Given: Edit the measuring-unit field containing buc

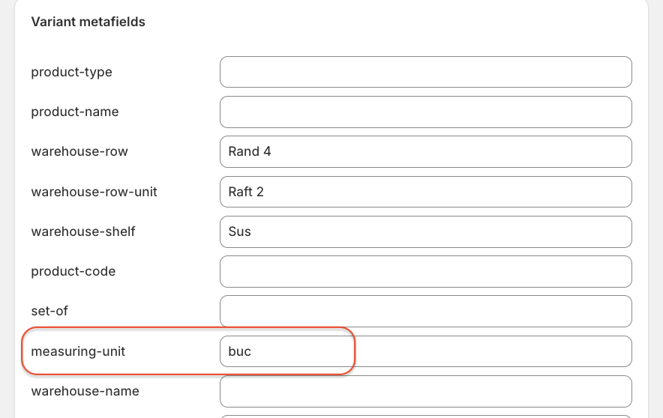Looking at the screenshot, I should [425, 351].
